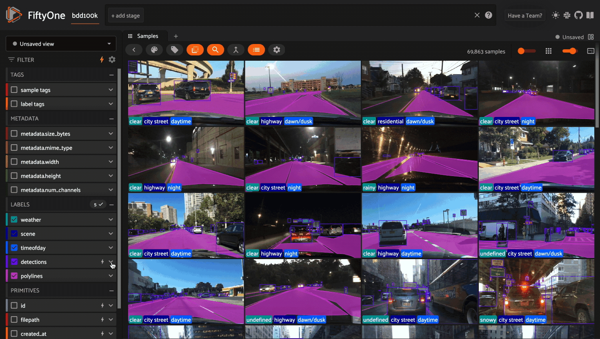Clear the view bar stages with X
The image size is (600, 339).
tap(477, 15)
